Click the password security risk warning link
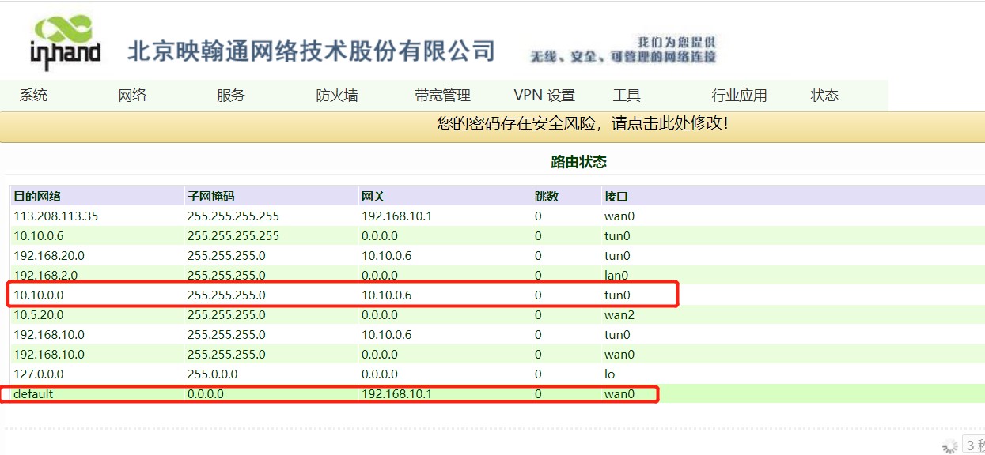The height and width of the screenshot is (455, 985). point(582,123)
